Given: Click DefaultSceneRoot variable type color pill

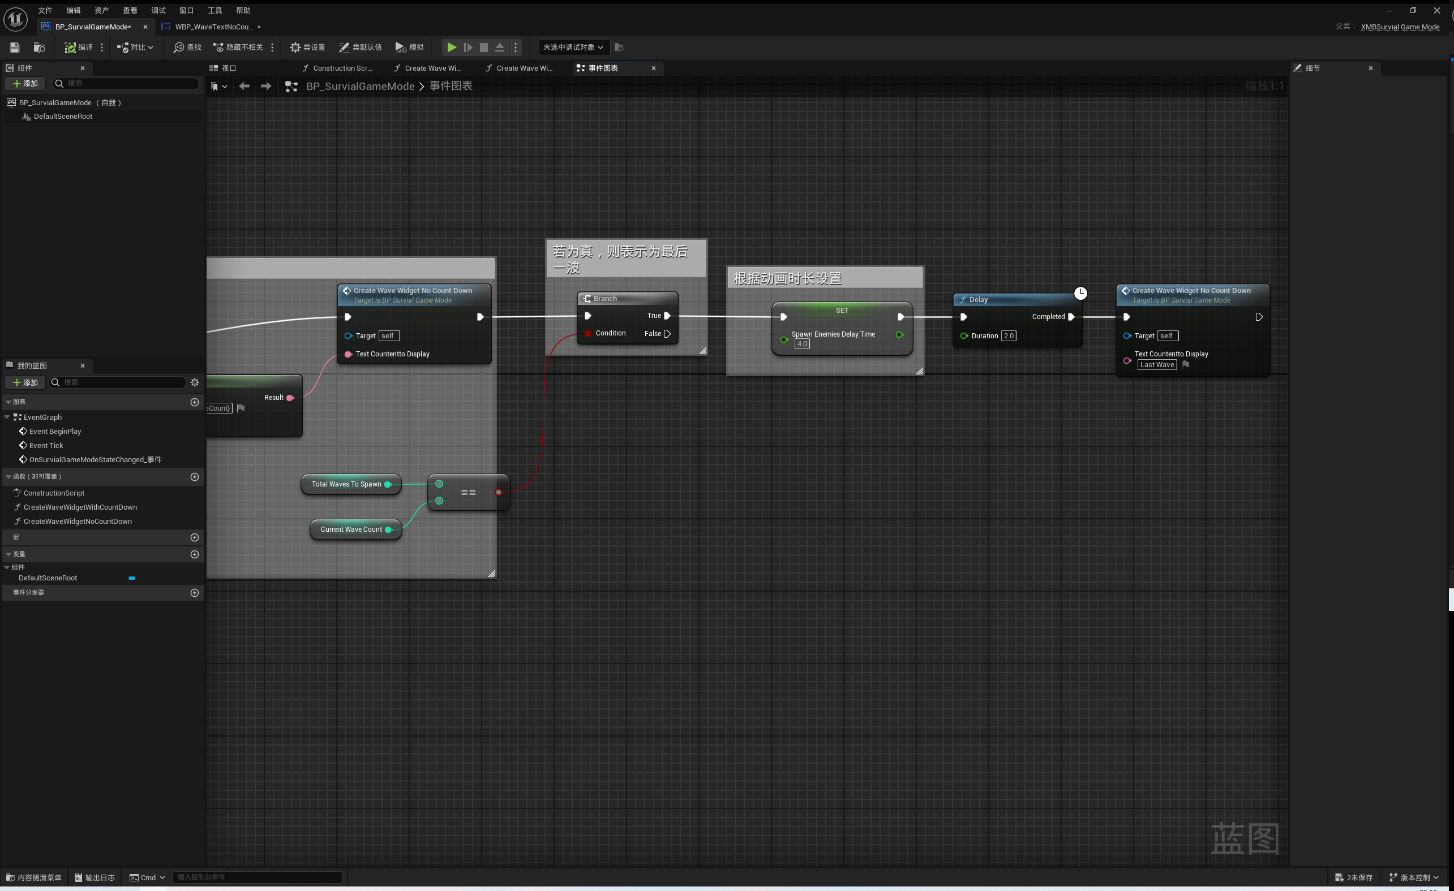Looking at the screenshot, I should [132, 579].
